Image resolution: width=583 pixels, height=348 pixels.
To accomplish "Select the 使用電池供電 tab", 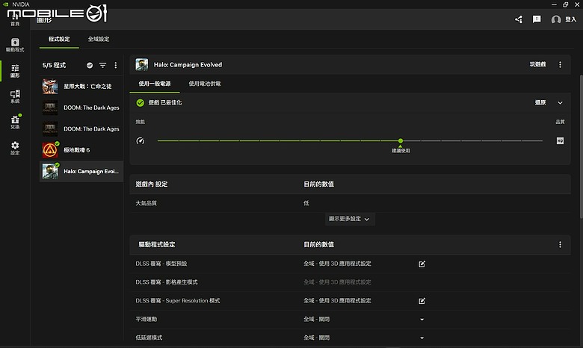I will [205, 84].
